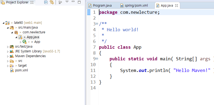Viewport: 214px width, 105px height.
Task: Click the blue marker beside line 1
Action: 89,12
